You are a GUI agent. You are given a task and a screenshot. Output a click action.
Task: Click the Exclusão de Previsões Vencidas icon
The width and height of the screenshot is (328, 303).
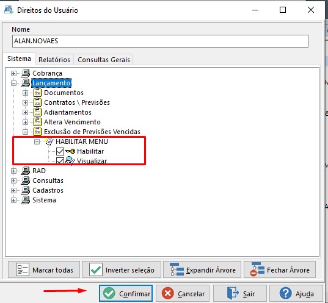click(37, 132)
